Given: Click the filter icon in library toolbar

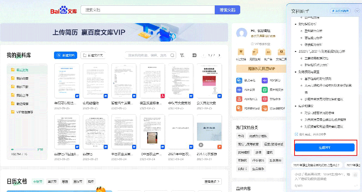Looking at the screenshot, I should [x=182, y=55].
